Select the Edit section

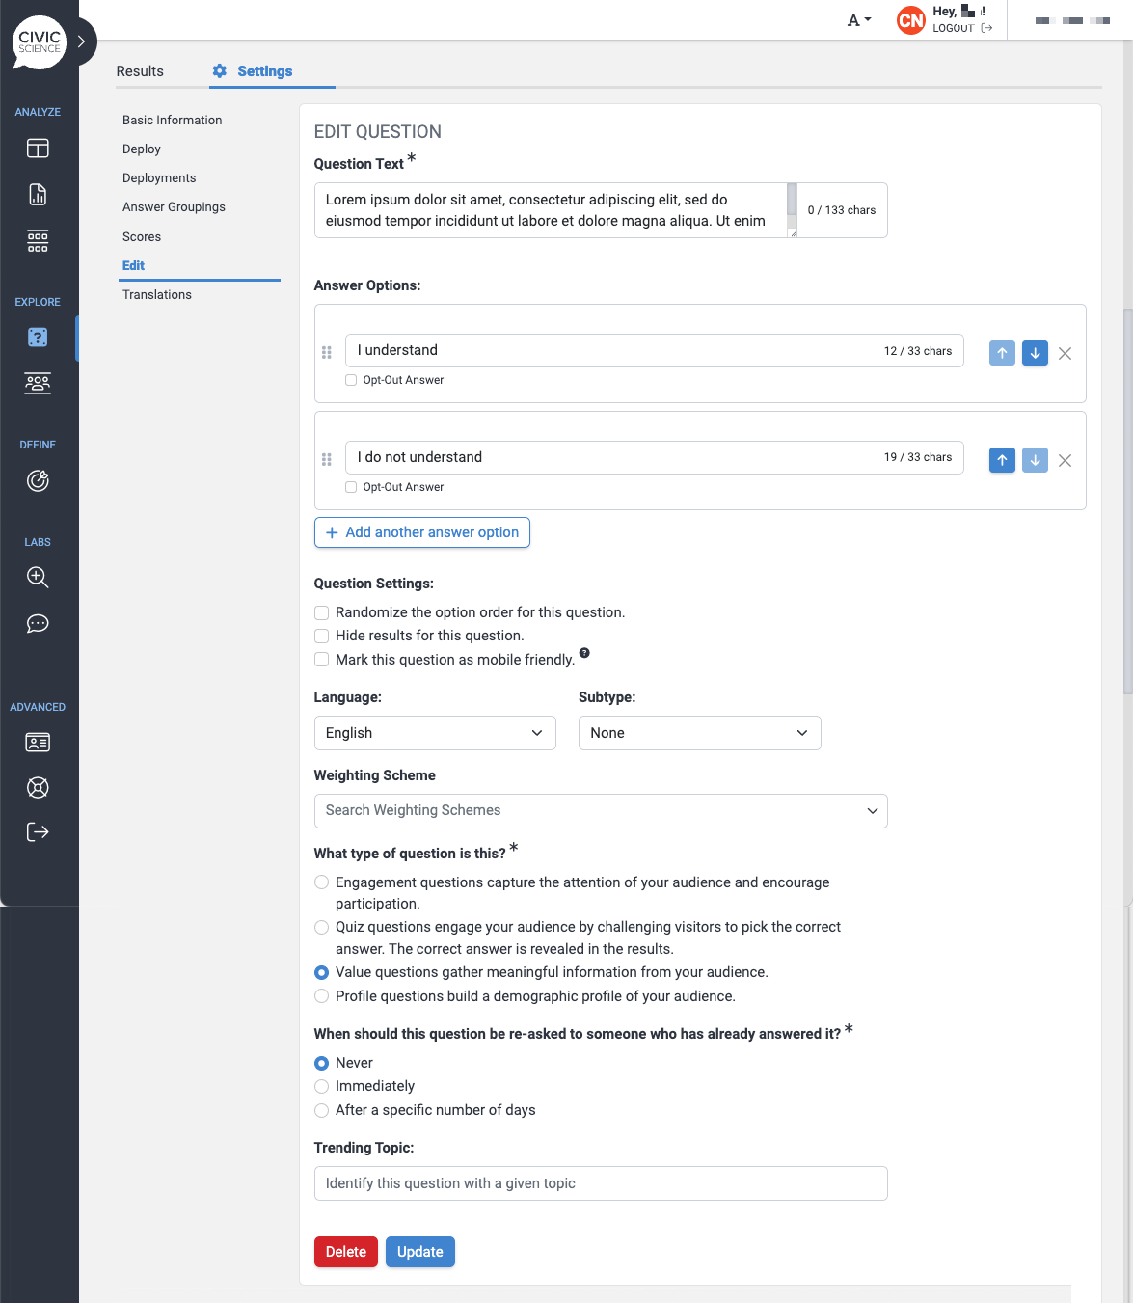tap(133, 266)
